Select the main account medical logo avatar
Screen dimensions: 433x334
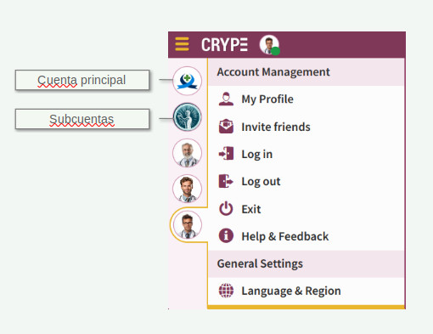pyautogui.click(x=187, y=81)
